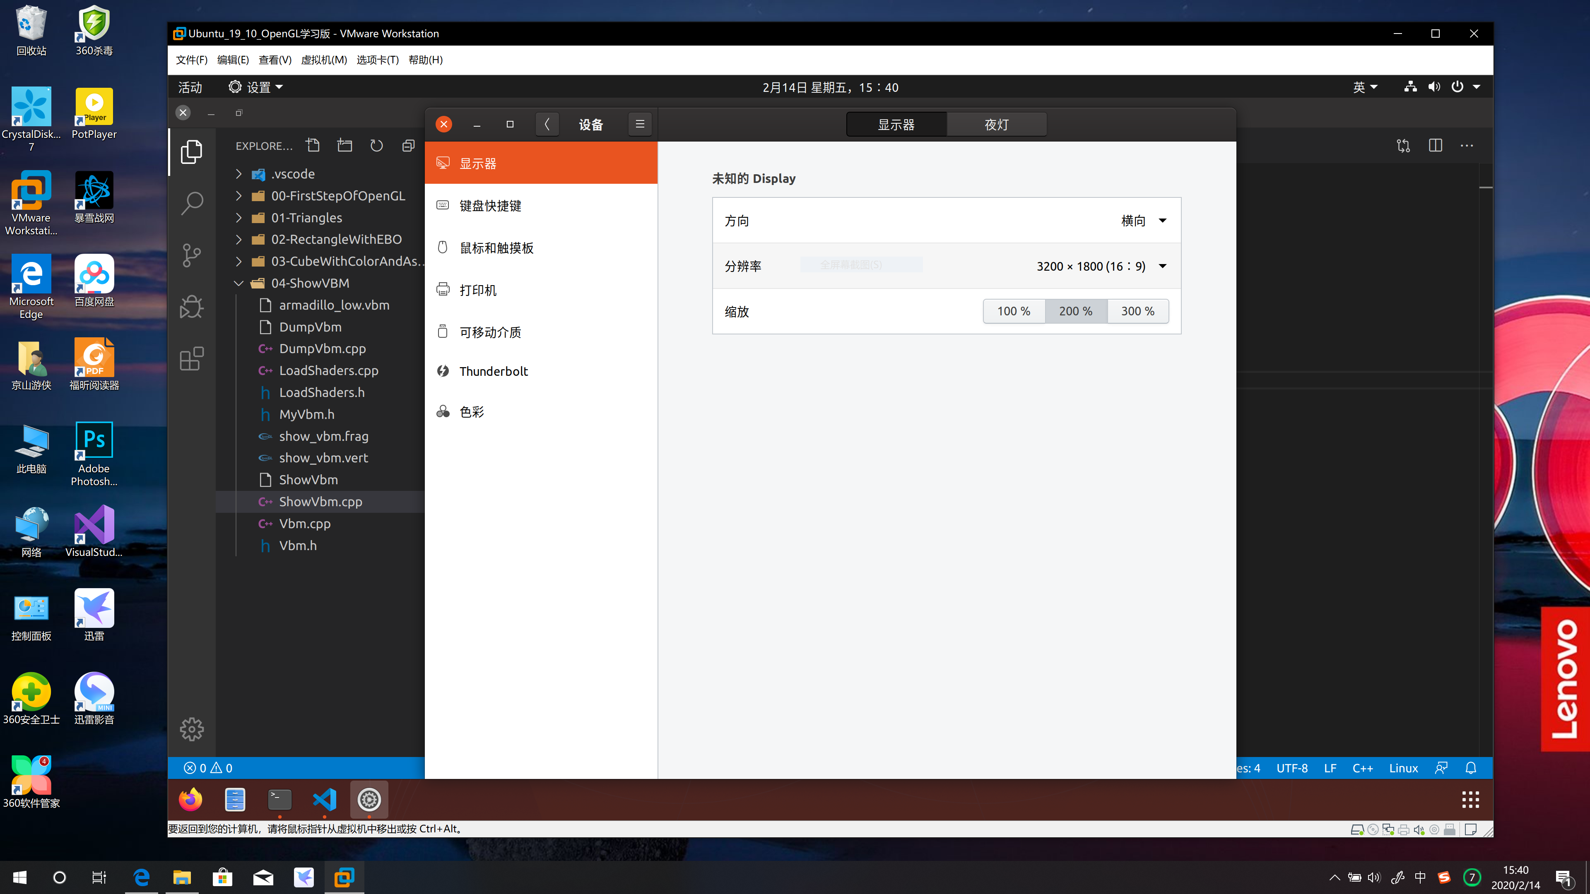
Task: Open the Search icon in VS Code activity bar
Action: click(191, 203)
